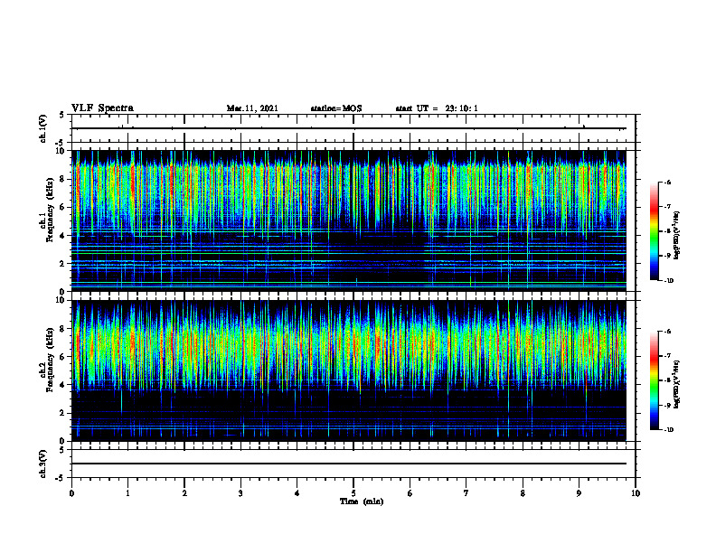Image resolution: width=716 pixels, height=553 pixels.
Task: Click the "VLF Spectra" plot title
Action: (102, 108)
